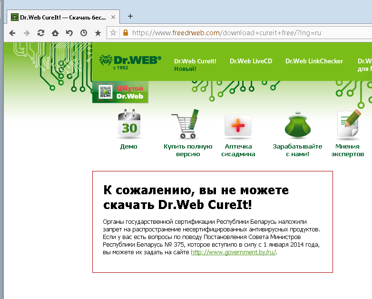Viewport: 372px width, 299px height.
Task: Open Зарабатывайте с нами! link
Action: (x=297, y=150)
